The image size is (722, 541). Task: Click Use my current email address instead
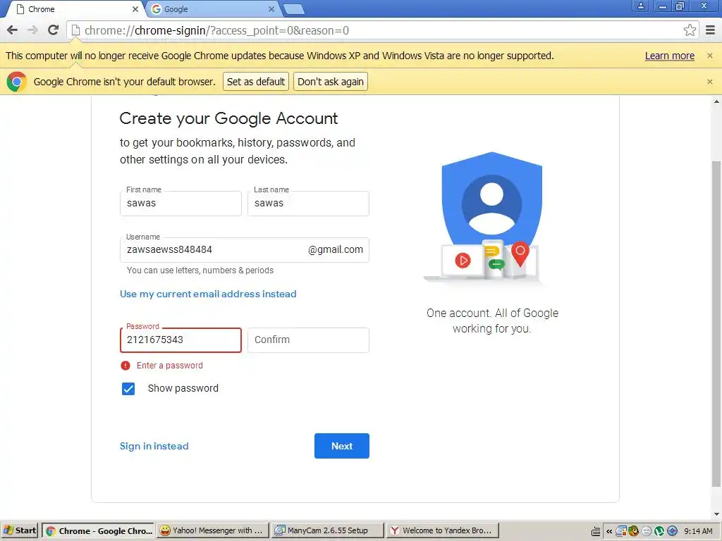point(208,294)
